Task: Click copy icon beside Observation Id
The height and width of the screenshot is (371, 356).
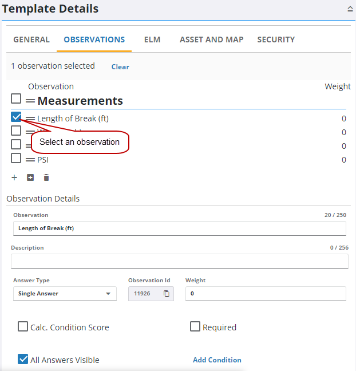Action: pyautogui.click(x=167, y=294)
